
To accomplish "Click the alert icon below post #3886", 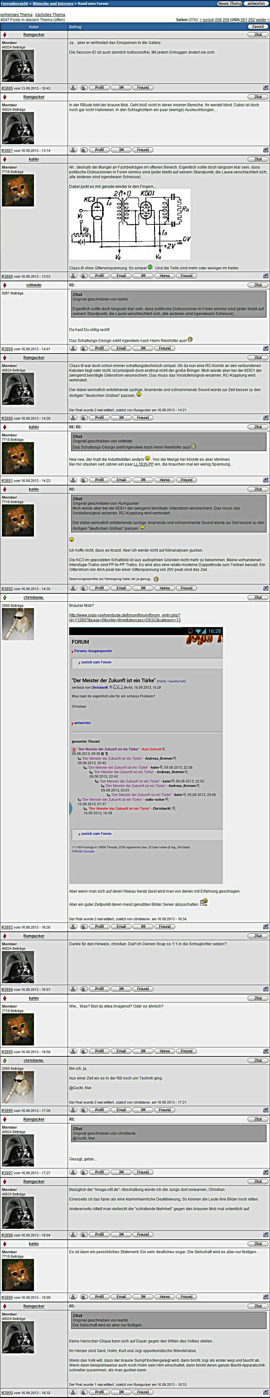I will 73,87.
